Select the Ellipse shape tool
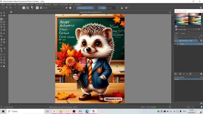The image size is (203, 114). point(4,22)
